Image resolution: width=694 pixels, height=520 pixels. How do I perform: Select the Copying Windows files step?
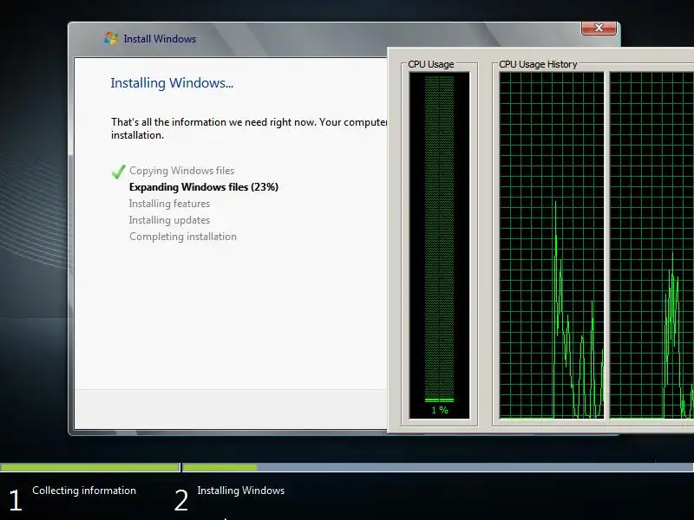click(182, 171)
